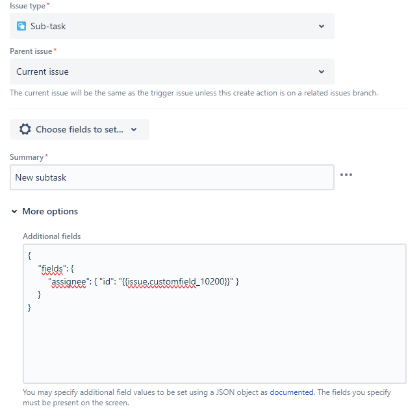Click the gear icon on Choose fields button

click(25, 129)
